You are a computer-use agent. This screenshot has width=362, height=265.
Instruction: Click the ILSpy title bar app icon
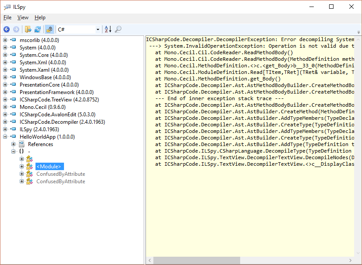(x=7, y=7)
